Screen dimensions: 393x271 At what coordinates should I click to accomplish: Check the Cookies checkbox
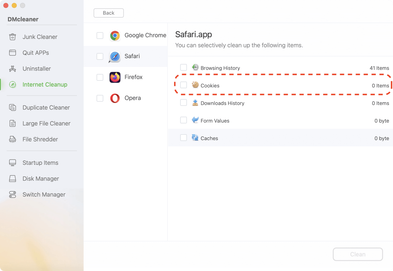183,85
